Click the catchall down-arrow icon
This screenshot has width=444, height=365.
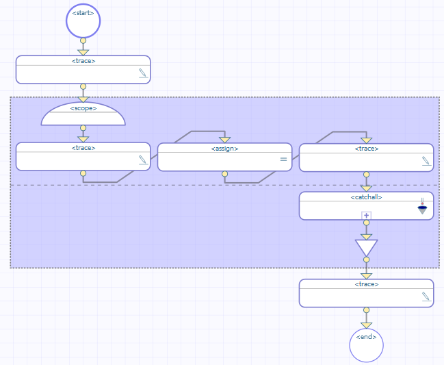[422, 208]
